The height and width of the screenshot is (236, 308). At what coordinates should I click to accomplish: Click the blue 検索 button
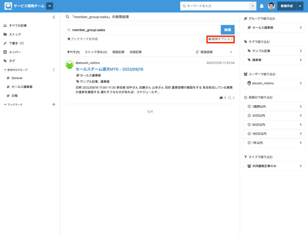(227, 30)
